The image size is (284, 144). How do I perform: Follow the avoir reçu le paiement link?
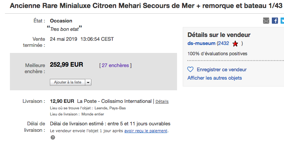pyautogui.click(x=146, y=131)
